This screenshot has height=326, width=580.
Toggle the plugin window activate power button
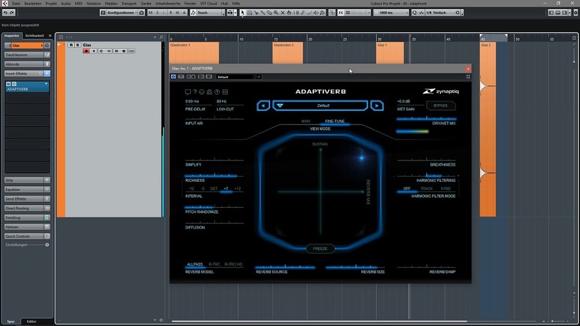click(173, 77)
